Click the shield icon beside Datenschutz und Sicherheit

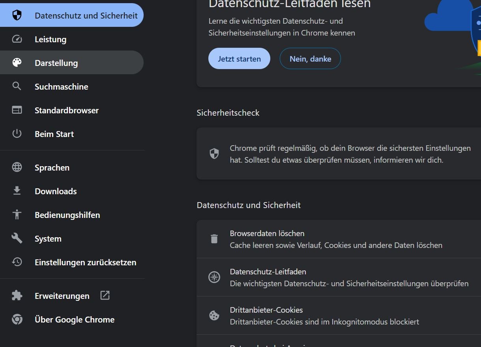click(x=17, y=15)
